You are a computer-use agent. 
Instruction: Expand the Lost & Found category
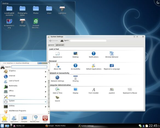(x=25, y=82)
